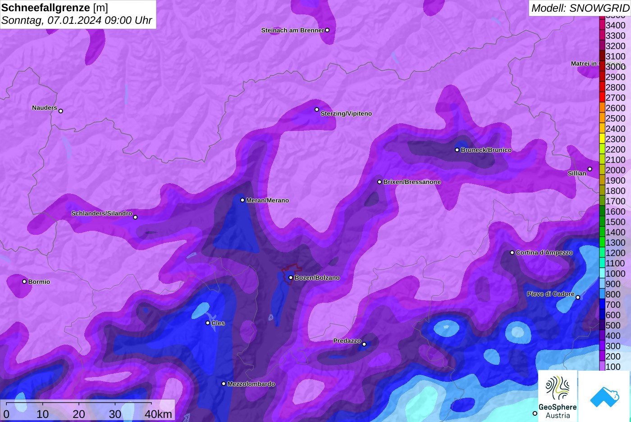Select the 3200 m legend color box

coord(602,46)
